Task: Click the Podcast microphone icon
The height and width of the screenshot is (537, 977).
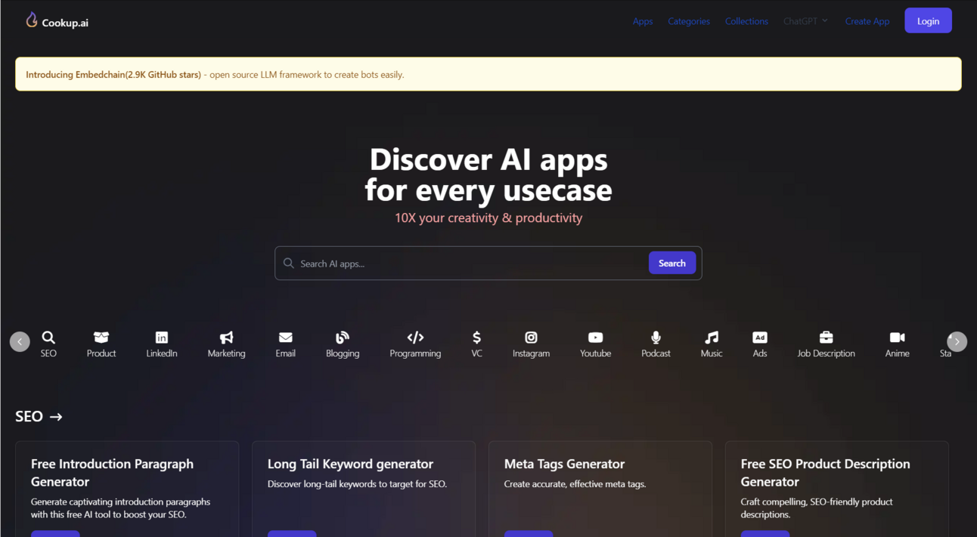Action: (655, 338)
